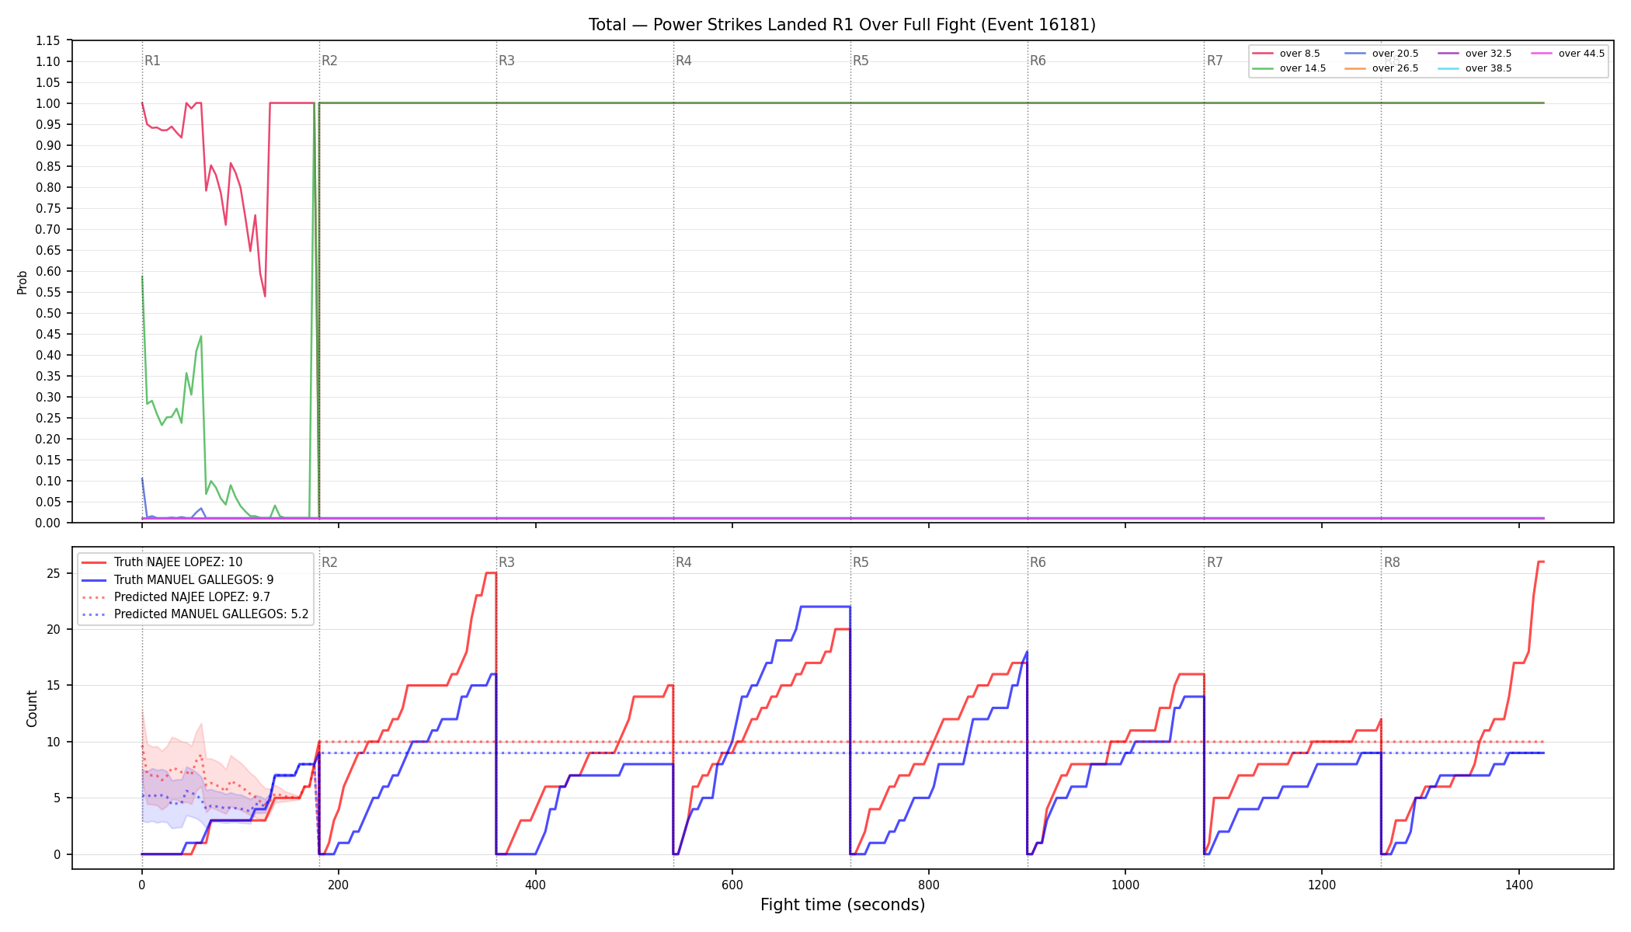
Task: Select the 'over 20.5' legend label
Action: (1395, 54)
